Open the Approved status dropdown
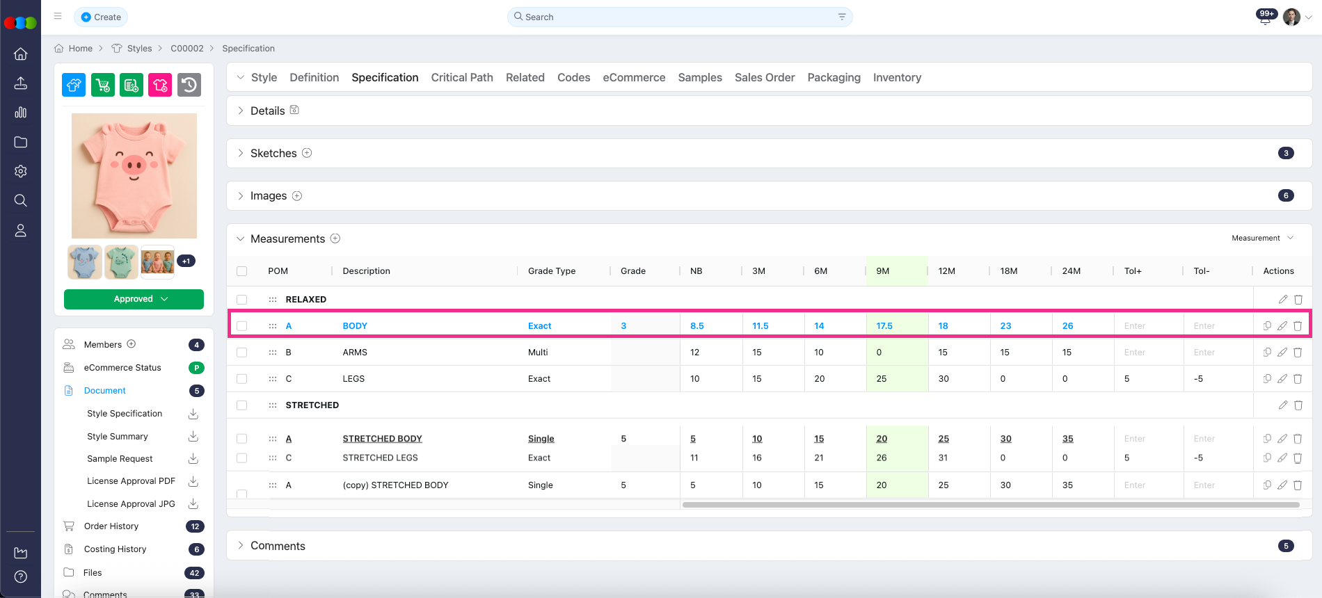 pyautogui.click(x=134, y=299)
